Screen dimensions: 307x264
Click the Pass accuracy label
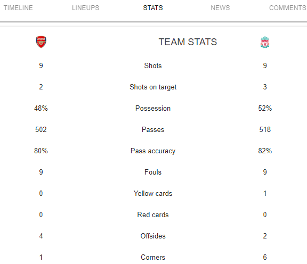[x=153, y=151]
